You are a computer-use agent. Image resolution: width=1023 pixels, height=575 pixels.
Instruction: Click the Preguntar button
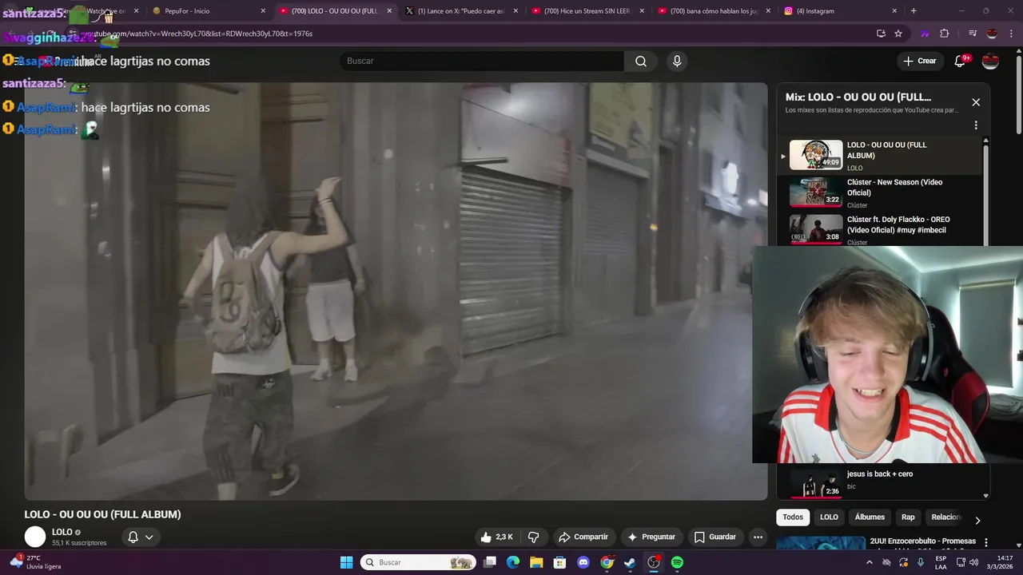[x=651, y=537]
